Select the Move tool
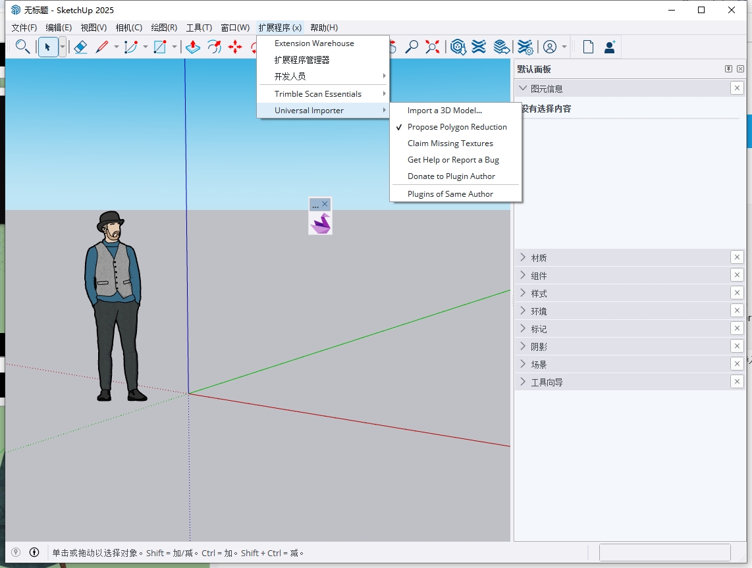The image size is (752, 568). point(235,47)
